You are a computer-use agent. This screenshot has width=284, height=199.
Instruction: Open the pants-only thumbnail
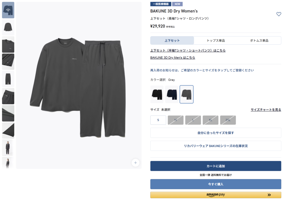pos(8,79)
